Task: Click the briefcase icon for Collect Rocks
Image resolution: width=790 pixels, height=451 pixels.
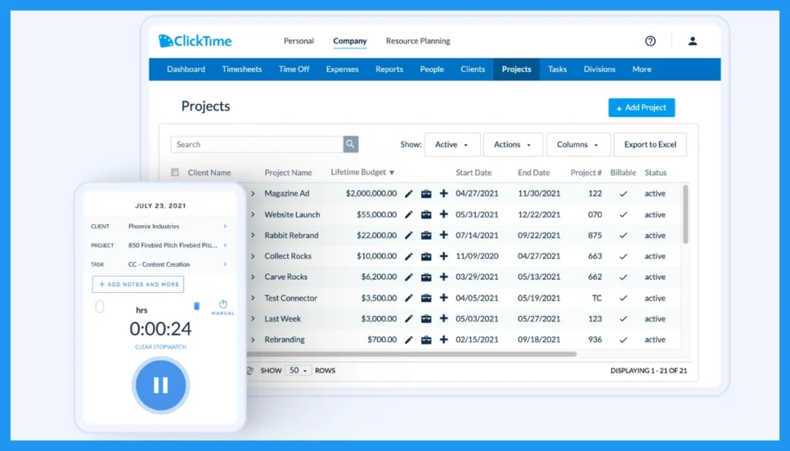Action: click(x=426, y=257)
